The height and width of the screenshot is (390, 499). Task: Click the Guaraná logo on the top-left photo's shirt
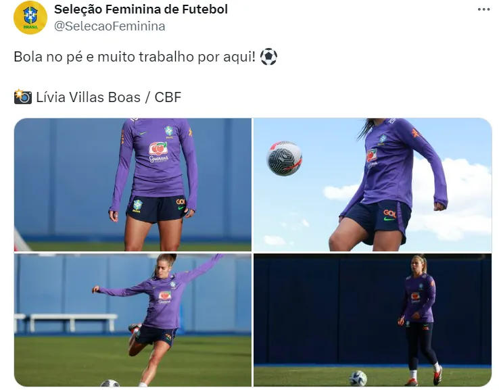158,152
